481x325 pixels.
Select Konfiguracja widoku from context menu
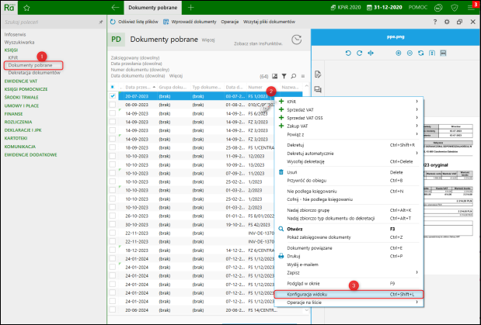307,295
